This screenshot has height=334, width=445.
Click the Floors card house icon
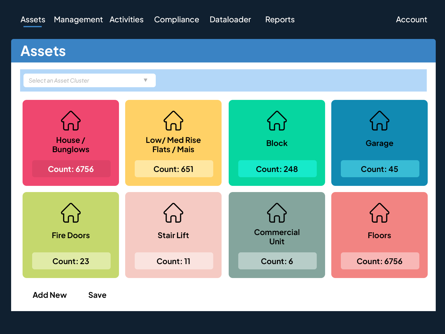379,213
